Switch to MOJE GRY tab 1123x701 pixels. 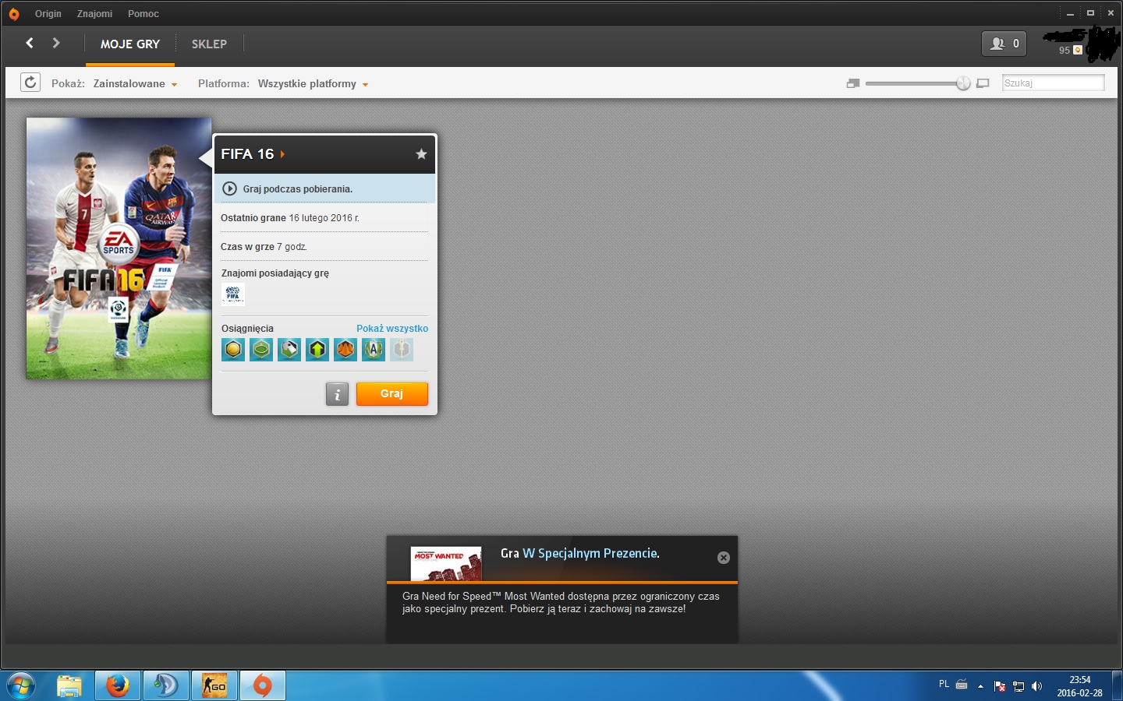coord(130,44)
